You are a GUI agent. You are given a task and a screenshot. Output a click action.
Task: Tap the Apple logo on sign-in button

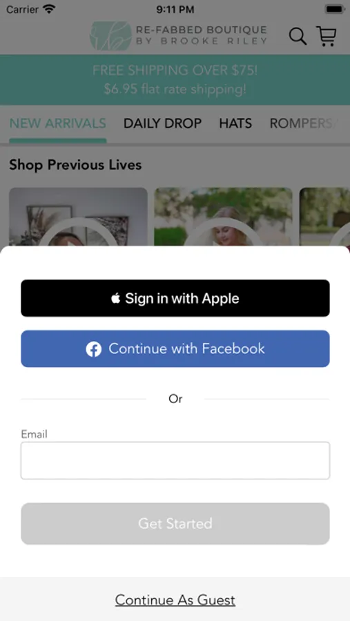[116, 298]
